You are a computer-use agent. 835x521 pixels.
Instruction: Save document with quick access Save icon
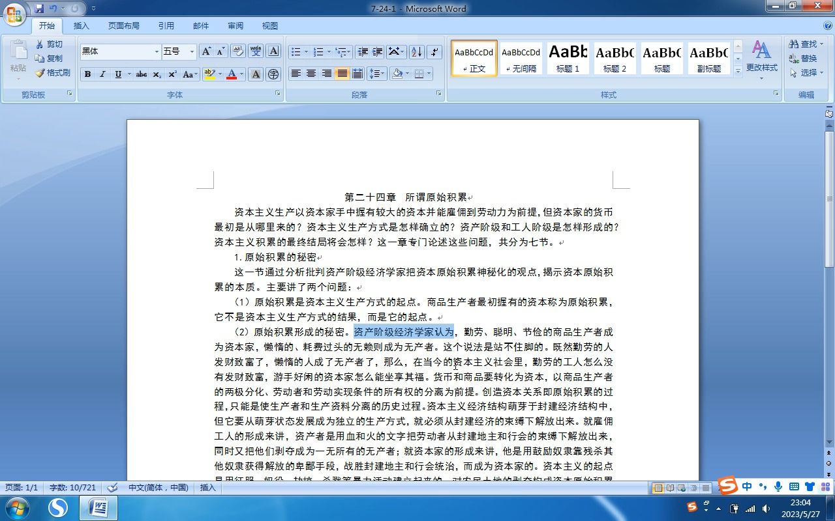[x=39, y=8]
